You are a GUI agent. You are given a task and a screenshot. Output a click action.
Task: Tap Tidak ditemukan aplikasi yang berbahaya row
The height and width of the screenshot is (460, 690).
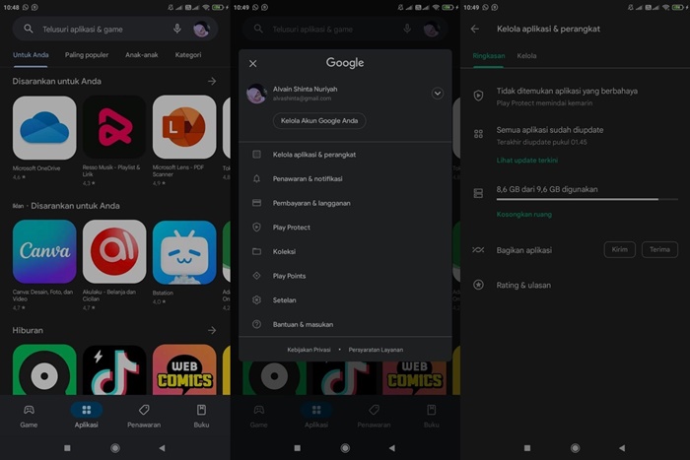(575, 97)
